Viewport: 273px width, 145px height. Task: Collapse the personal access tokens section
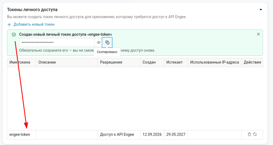(261, 9)
